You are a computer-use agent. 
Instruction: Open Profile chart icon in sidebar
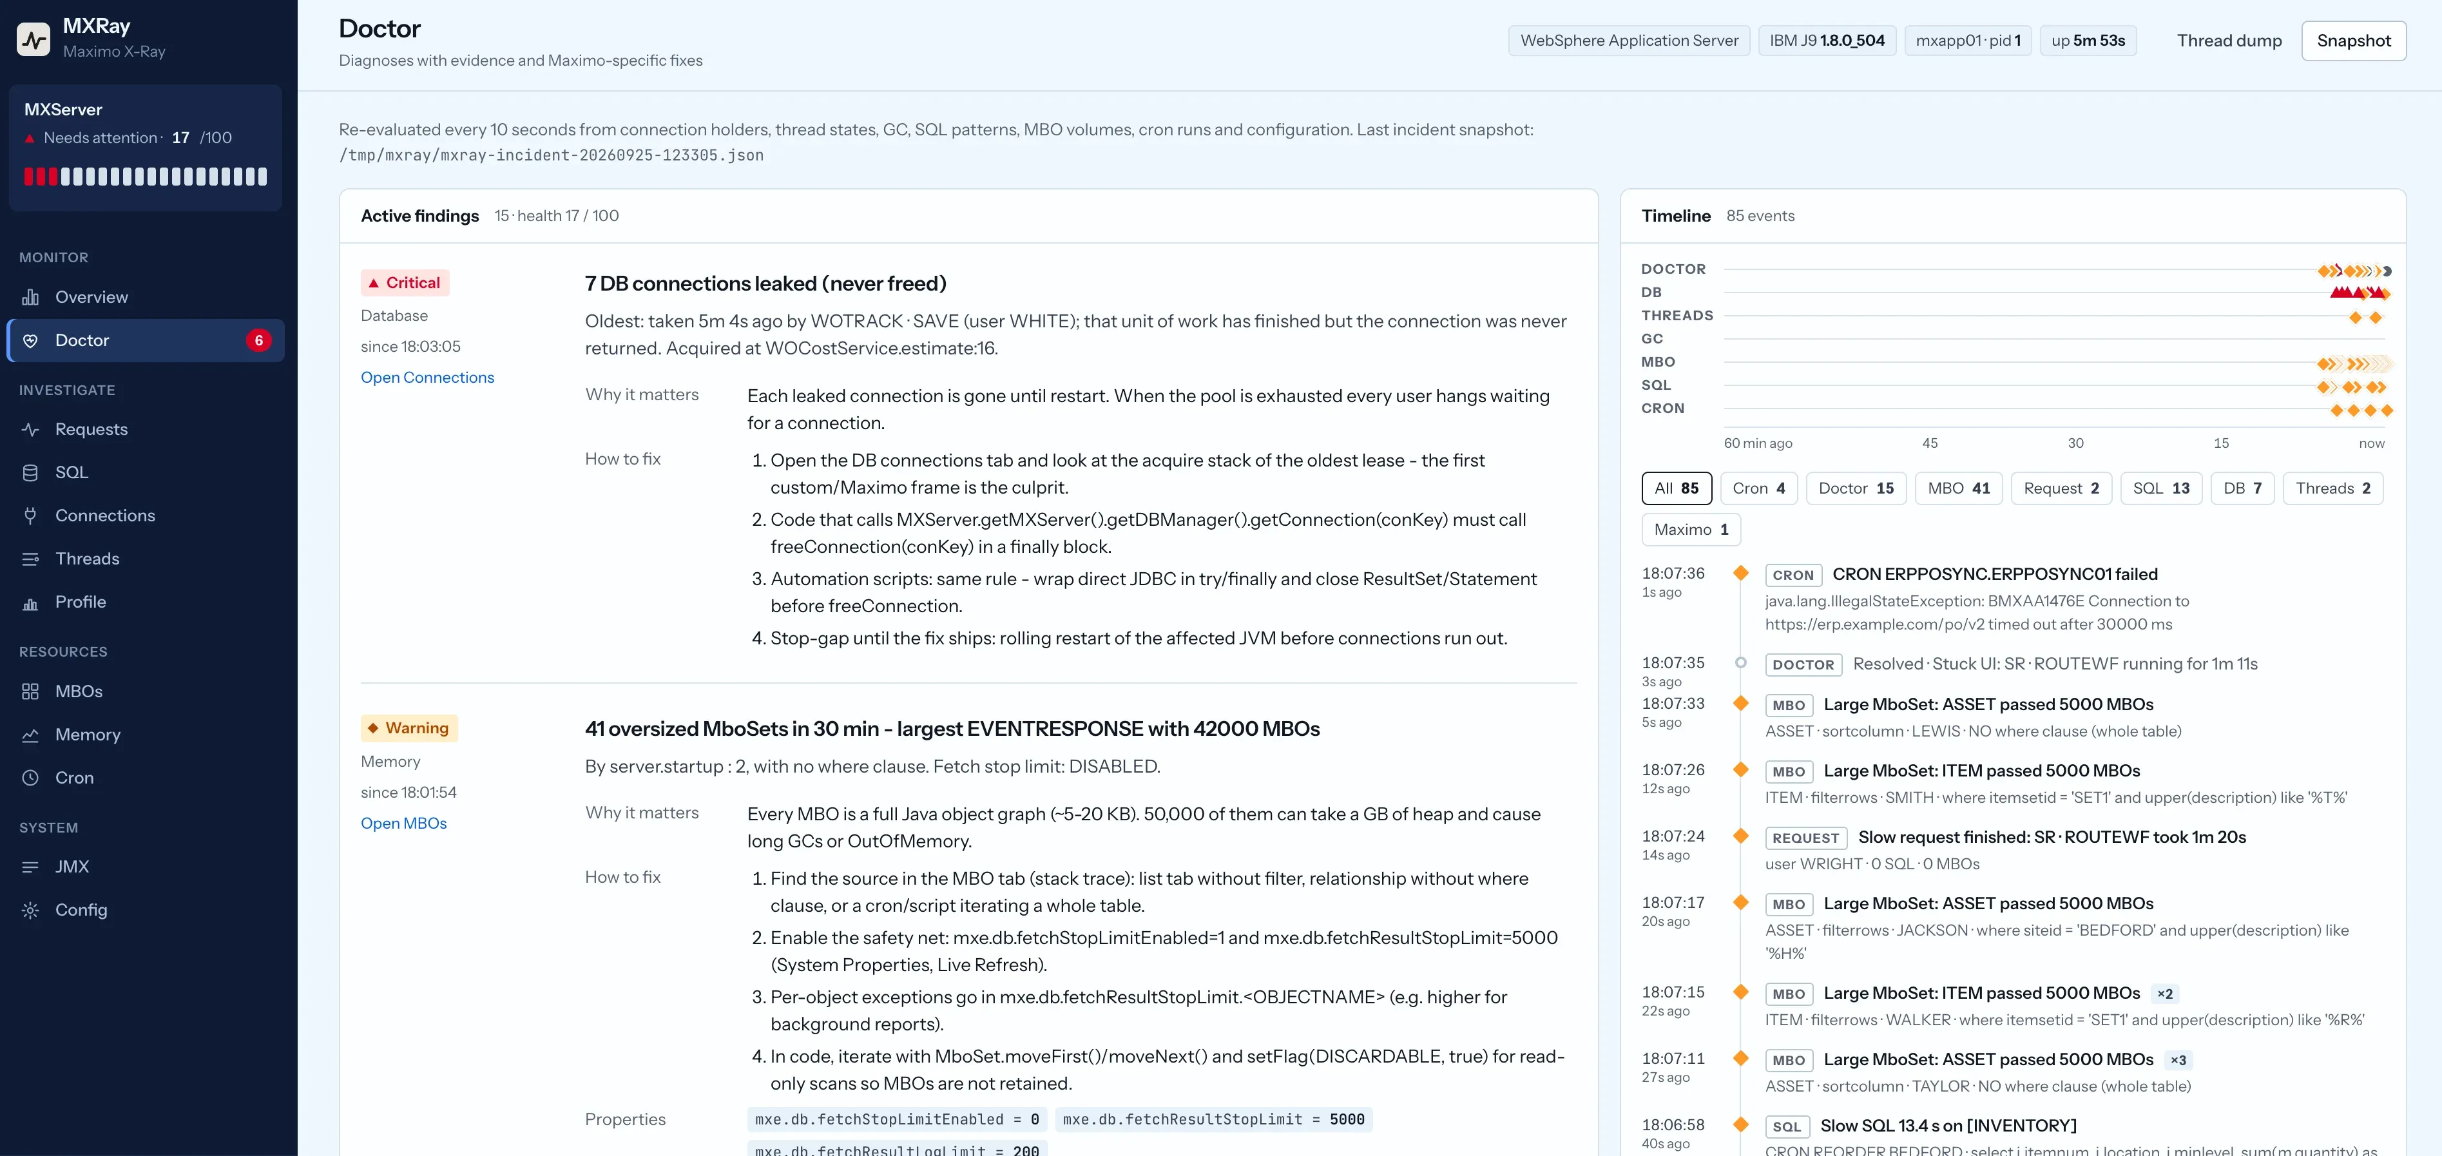[30, 602]
